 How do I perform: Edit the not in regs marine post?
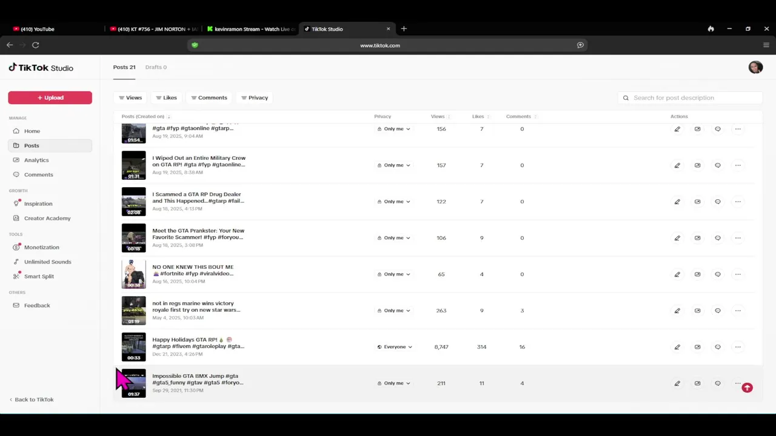pyautogui.click(x=677, y=311)
